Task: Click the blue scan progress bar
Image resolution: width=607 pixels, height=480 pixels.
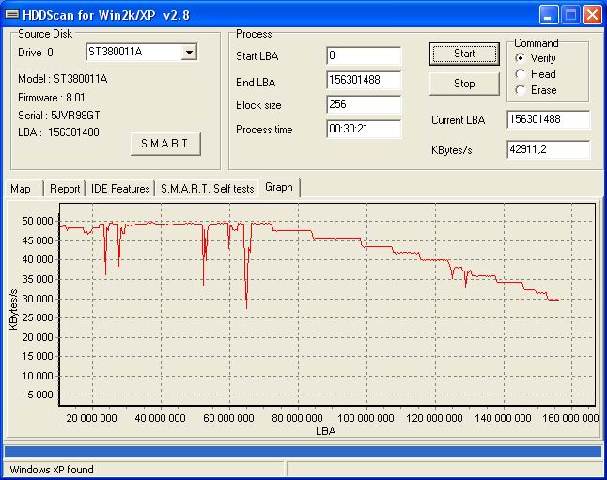Action: (303, 452)
